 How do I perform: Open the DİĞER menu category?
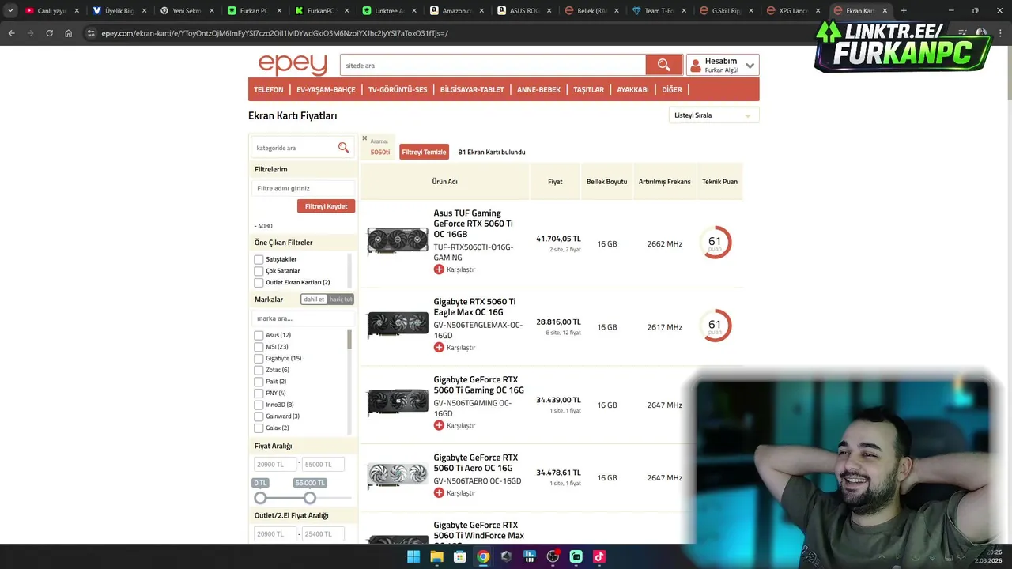click(672, 89)
